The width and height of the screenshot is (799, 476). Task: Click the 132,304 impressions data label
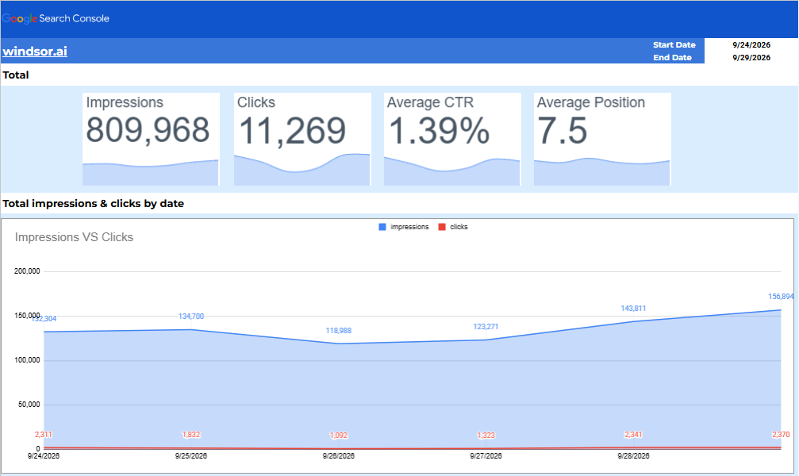point(44,319)
